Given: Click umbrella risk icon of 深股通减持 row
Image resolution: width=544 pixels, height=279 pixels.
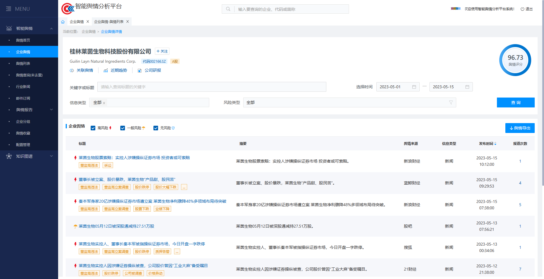Looking at the screenshot, I should point(76,226).
